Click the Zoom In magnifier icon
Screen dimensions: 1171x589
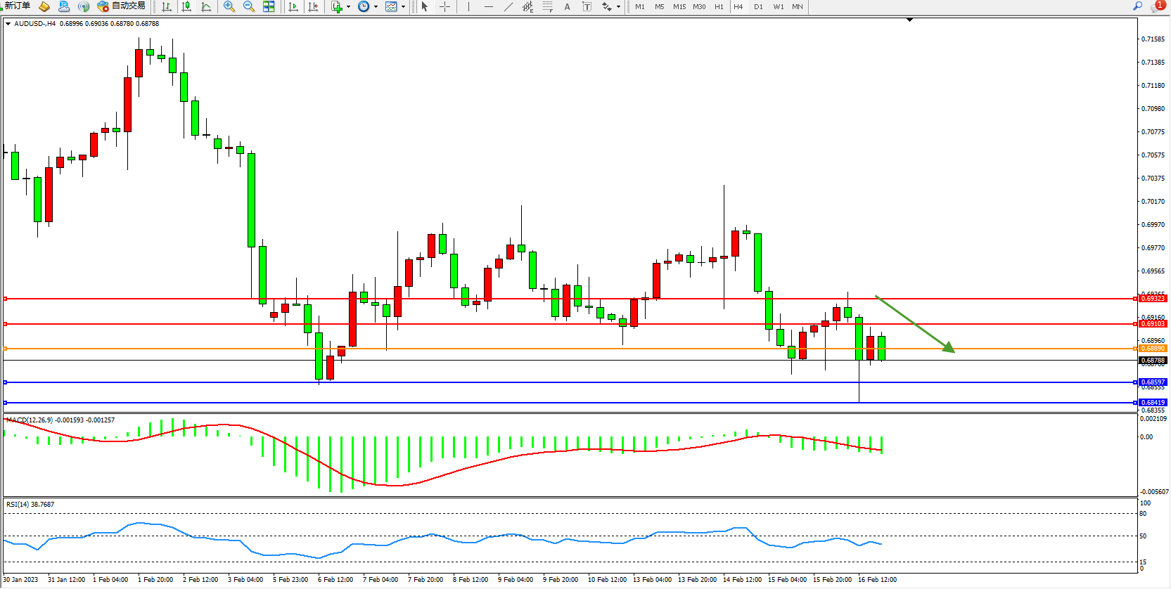click(x=229, y=6)
